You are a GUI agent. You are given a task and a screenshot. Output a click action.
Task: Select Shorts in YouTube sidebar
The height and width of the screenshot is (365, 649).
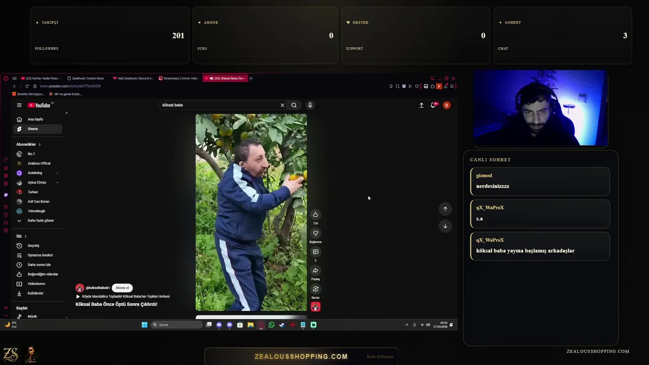coord(38,129)
